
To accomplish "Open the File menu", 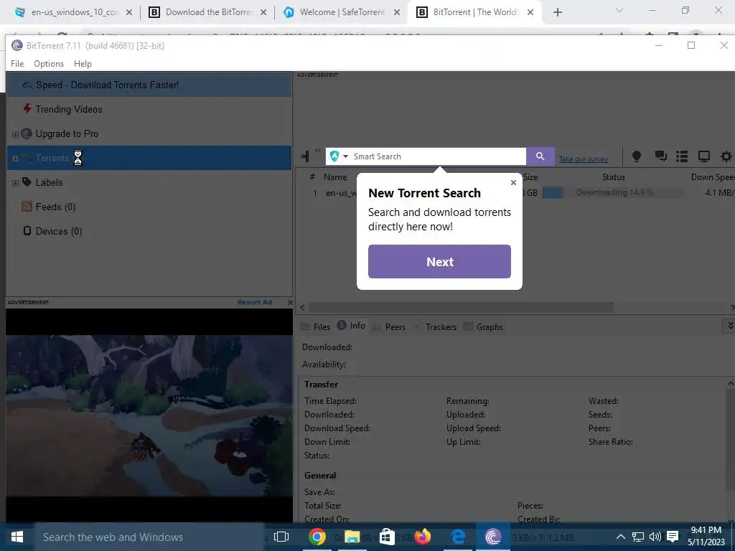I will tap(17, 64).
